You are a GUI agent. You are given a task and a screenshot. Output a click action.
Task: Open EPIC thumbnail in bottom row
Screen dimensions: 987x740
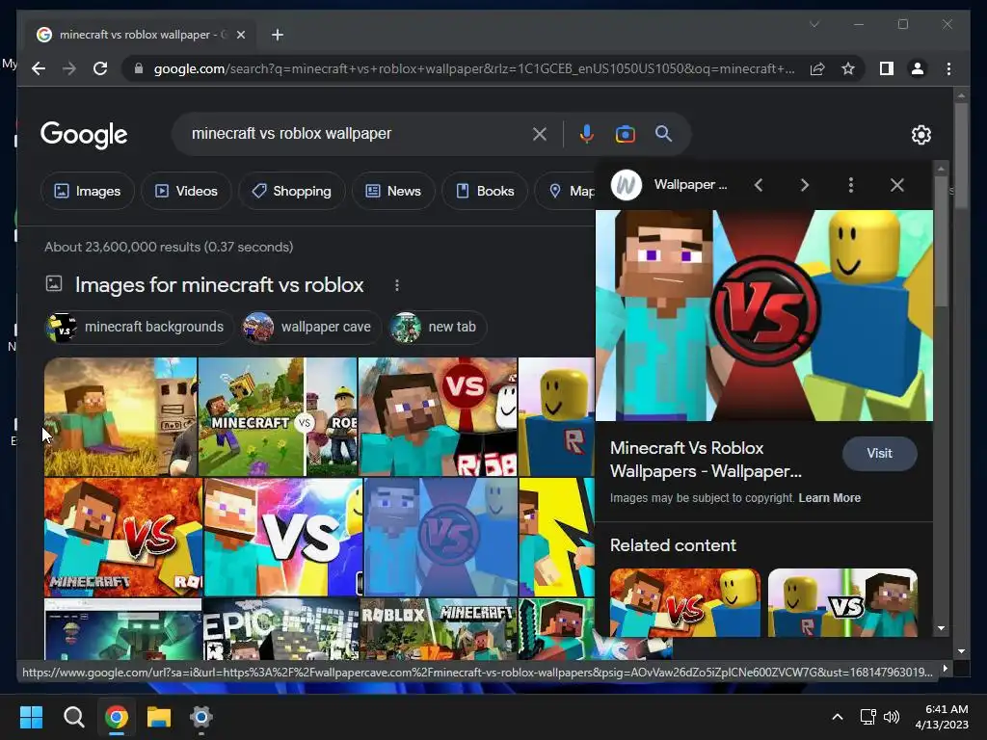coord(280,628)
